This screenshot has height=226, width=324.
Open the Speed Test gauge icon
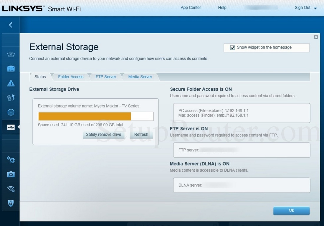pos(11,112)
